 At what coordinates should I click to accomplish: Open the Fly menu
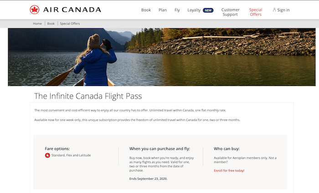pyautogui.click(x=177, y=10)
